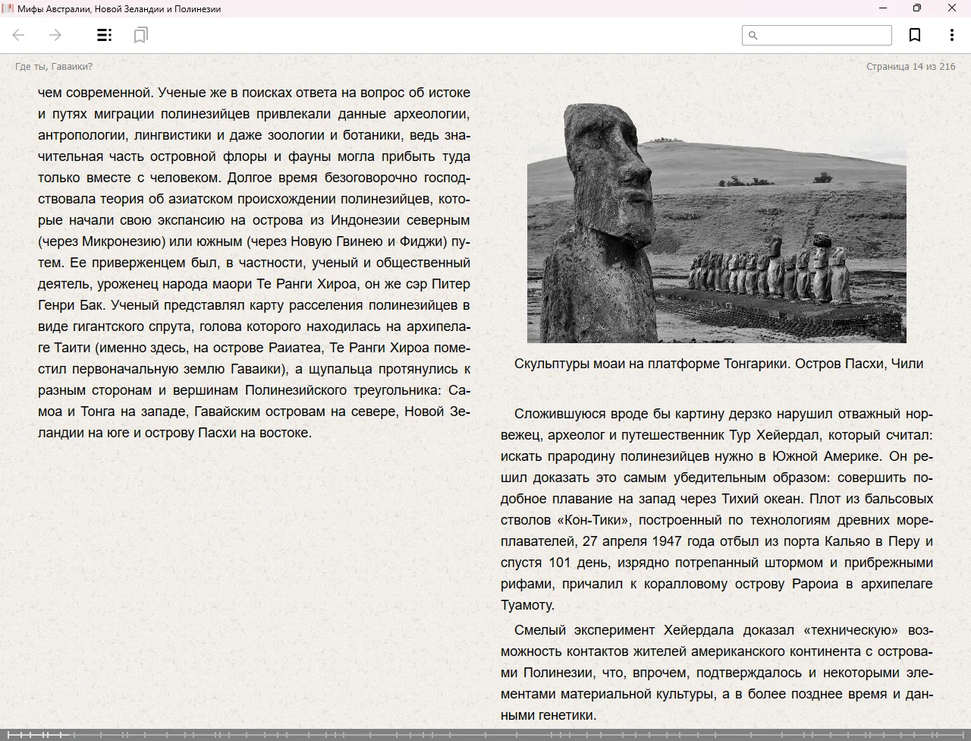Click the chapter title 'Где ты, Гаваики?'

(54, 67)
